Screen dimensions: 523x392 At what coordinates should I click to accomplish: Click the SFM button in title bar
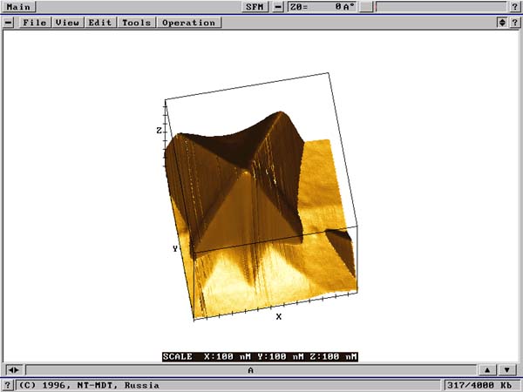pyautogui.click(x=255, y=7)
